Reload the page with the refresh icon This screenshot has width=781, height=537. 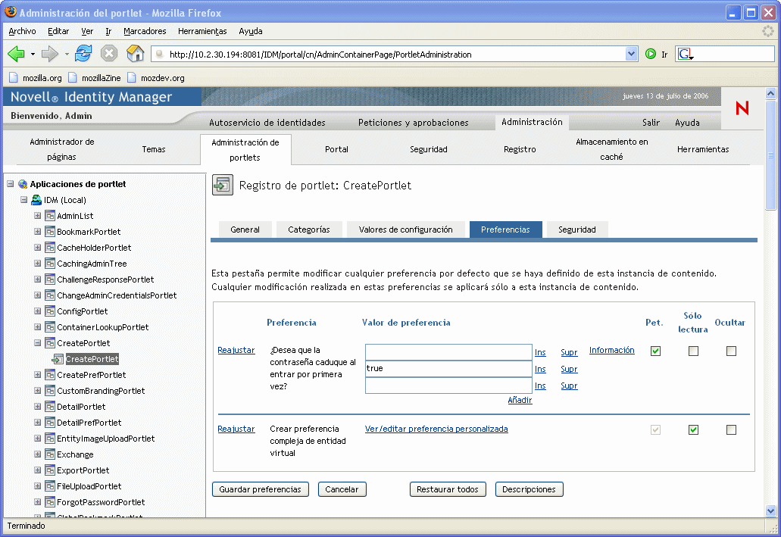point(83,53)
